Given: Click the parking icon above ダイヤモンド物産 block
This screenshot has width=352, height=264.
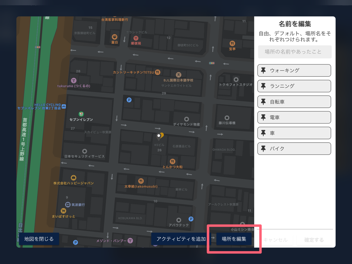Looking at the screenshot, I should pyautogui.click(x=129, y=100).
